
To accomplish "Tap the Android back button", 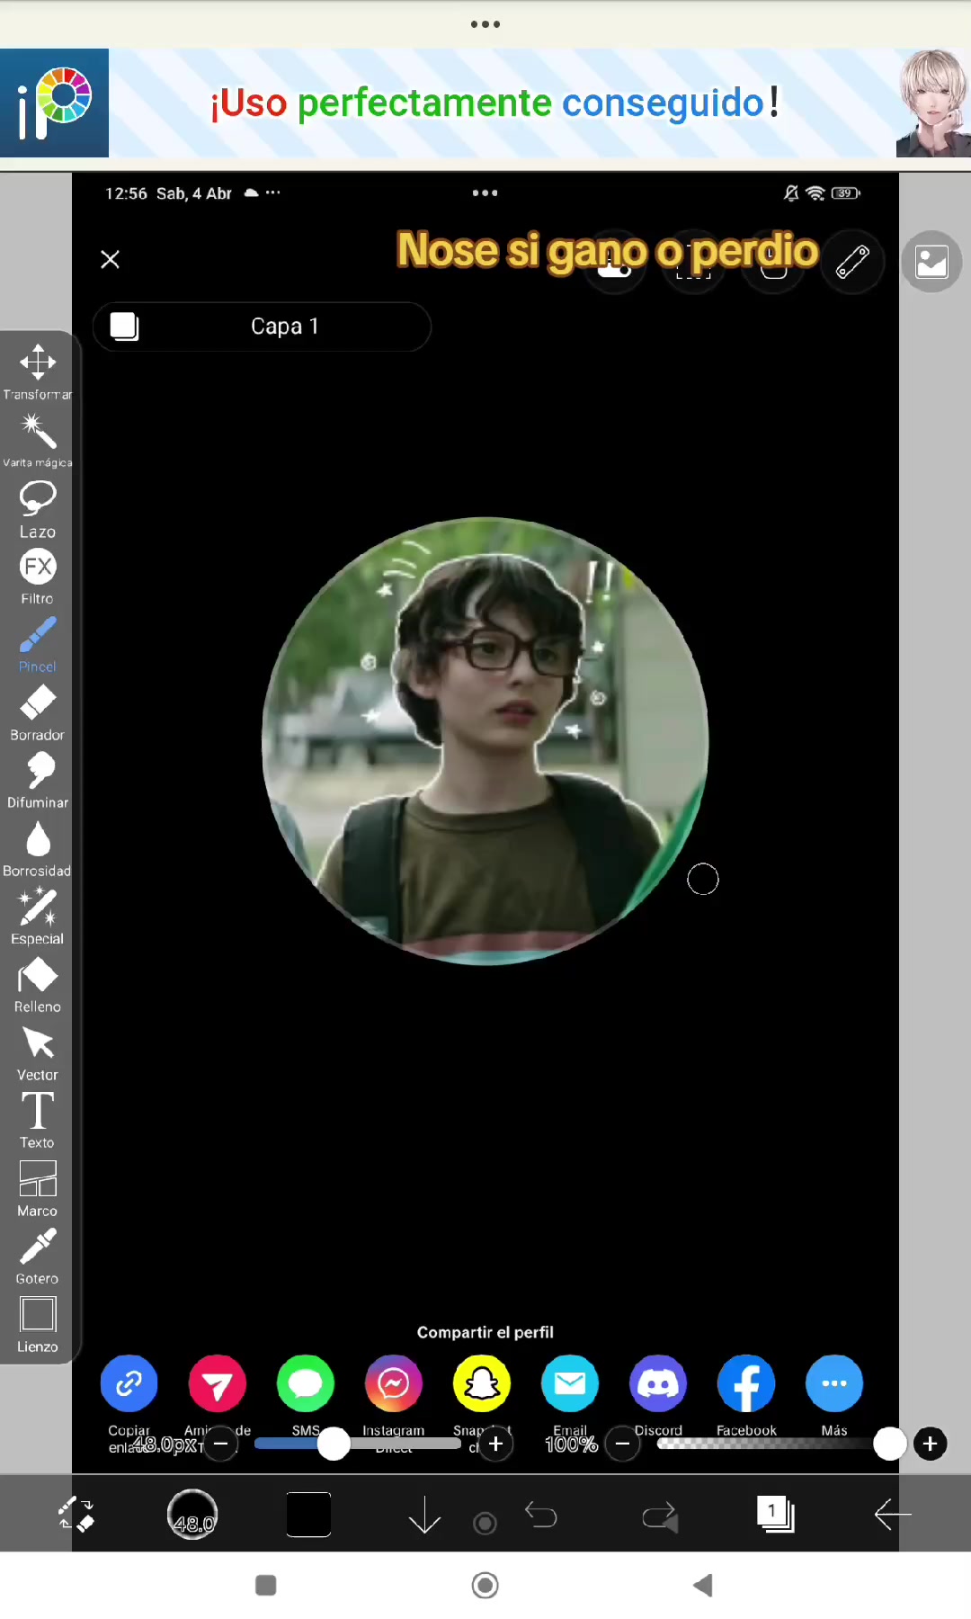I will point(704,1585).
